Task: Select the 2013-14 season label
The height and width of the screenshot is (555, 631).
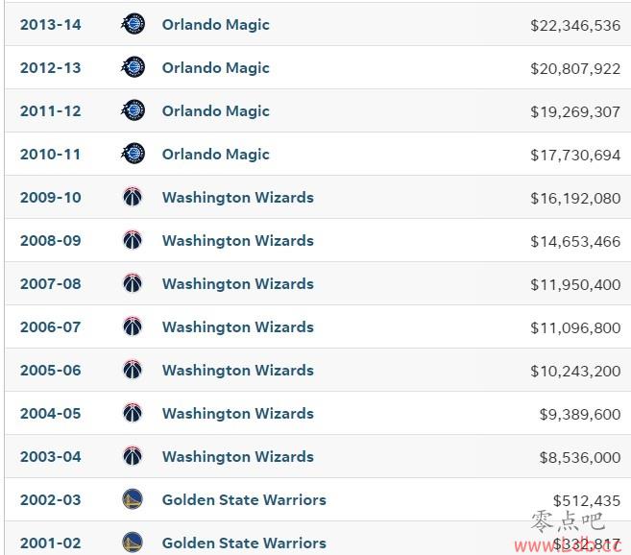Action: tap(50, 24)
